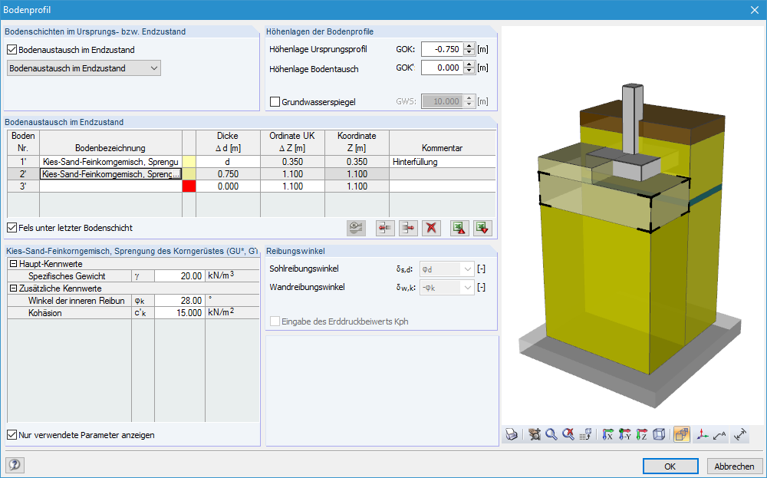Edit Winkel der inneren Reibung value 28.00
Screen dimensions: 767x478
click(179, 301)
